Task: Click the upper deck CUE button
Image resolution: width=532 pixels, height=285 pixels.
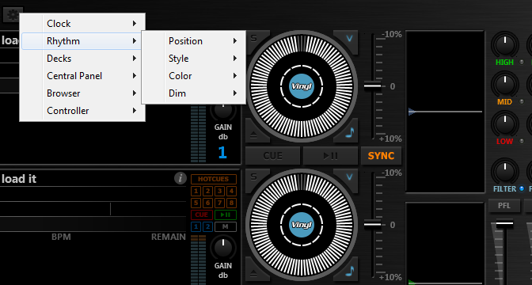Action: (x=273, y=156)
